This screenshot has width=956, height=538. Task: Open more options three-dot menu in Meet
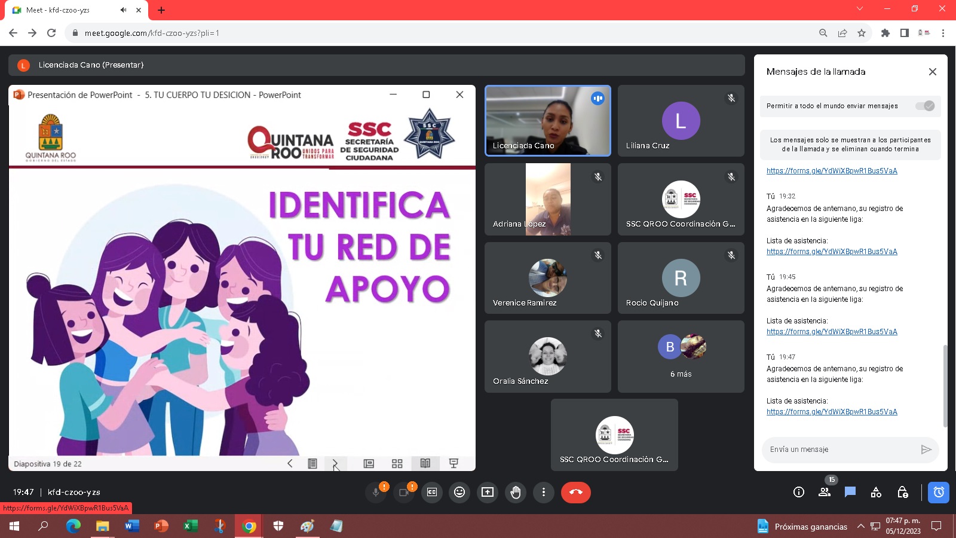(x=544, y=492)
